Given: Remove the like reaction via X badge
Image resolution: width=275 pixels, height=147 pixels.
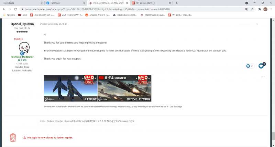Looking at the screenshot, I should click(264, 64).
